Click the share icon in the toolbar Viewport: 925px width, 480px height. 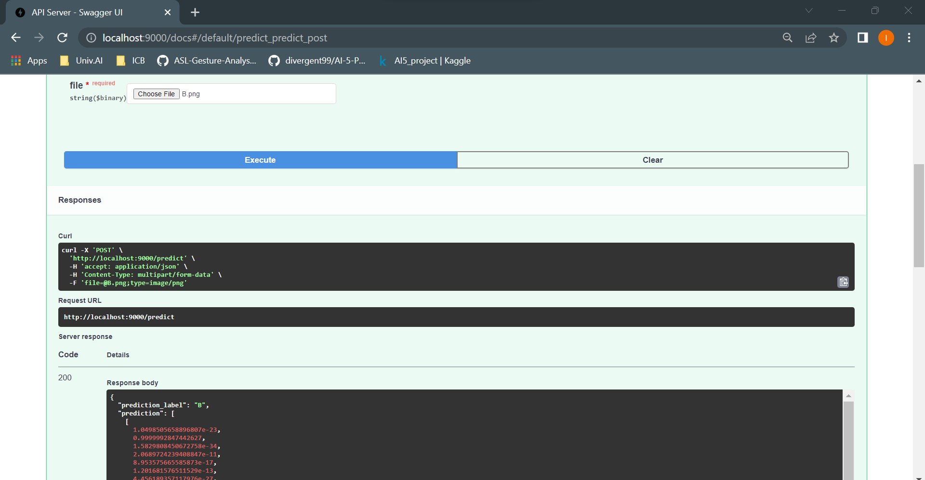pyautogui.click(x=811, y=38)
